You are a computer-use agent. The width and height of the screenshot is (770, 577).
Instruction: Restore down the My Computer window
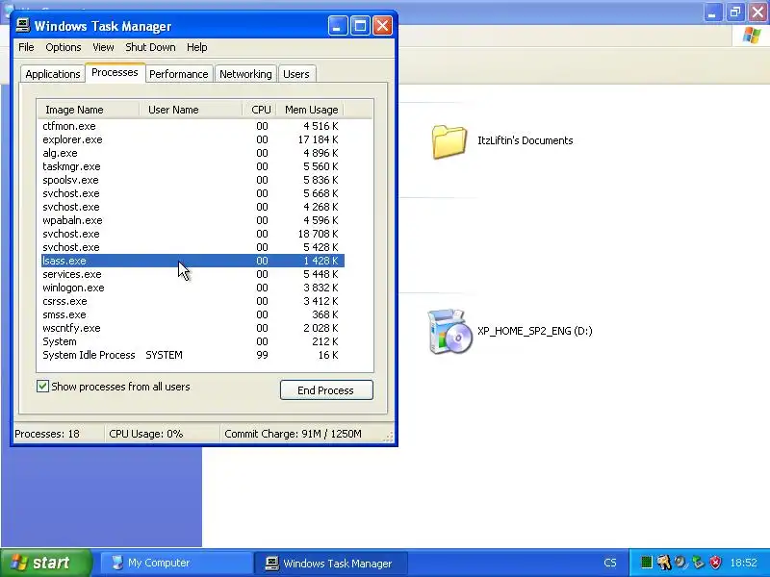coord(735,13)
